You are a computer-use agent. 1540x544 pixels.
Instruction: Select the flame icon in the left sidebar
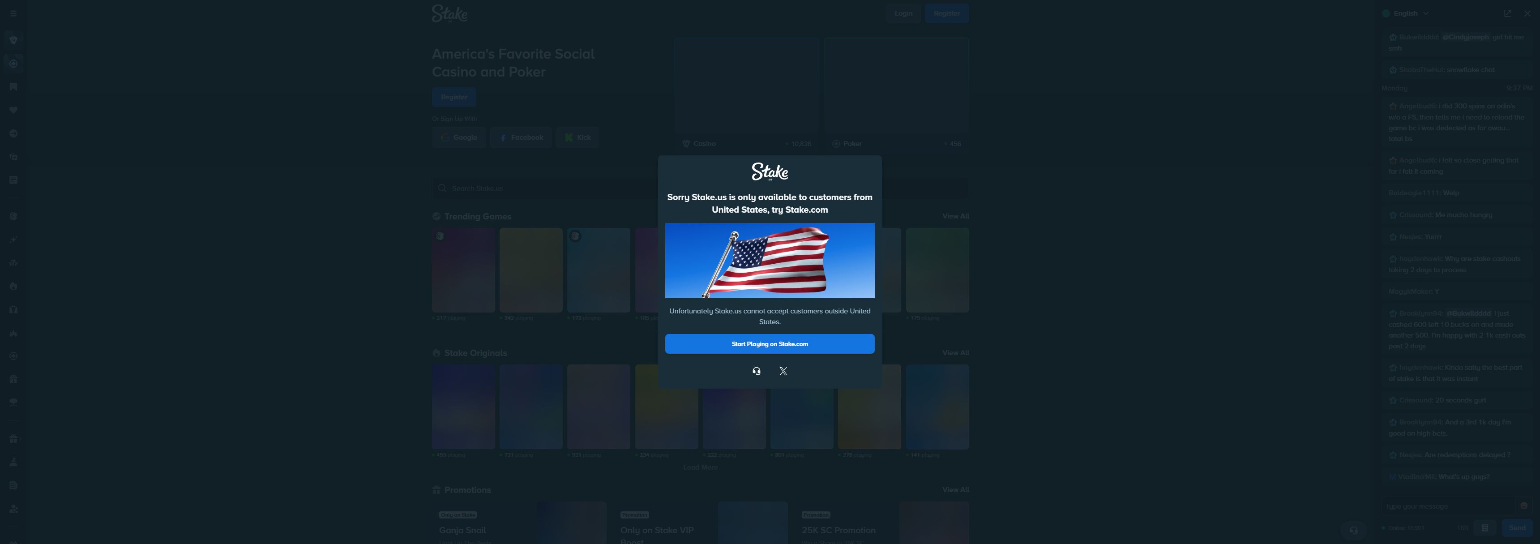click(13, 287)
